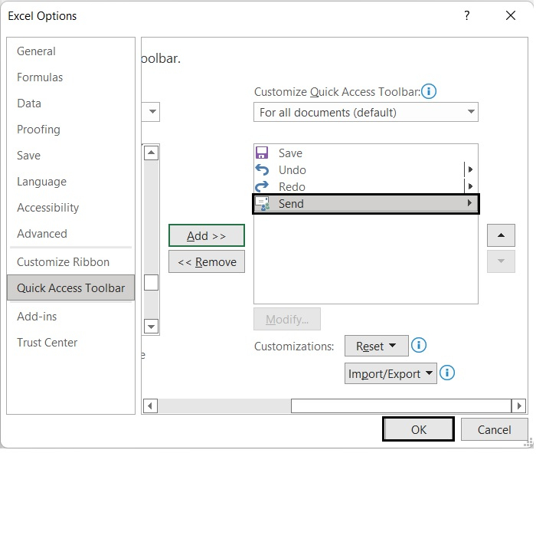This screenshot has width=536, height=542.
Task: Go to the Trust Center category
Action: (47, 343)
